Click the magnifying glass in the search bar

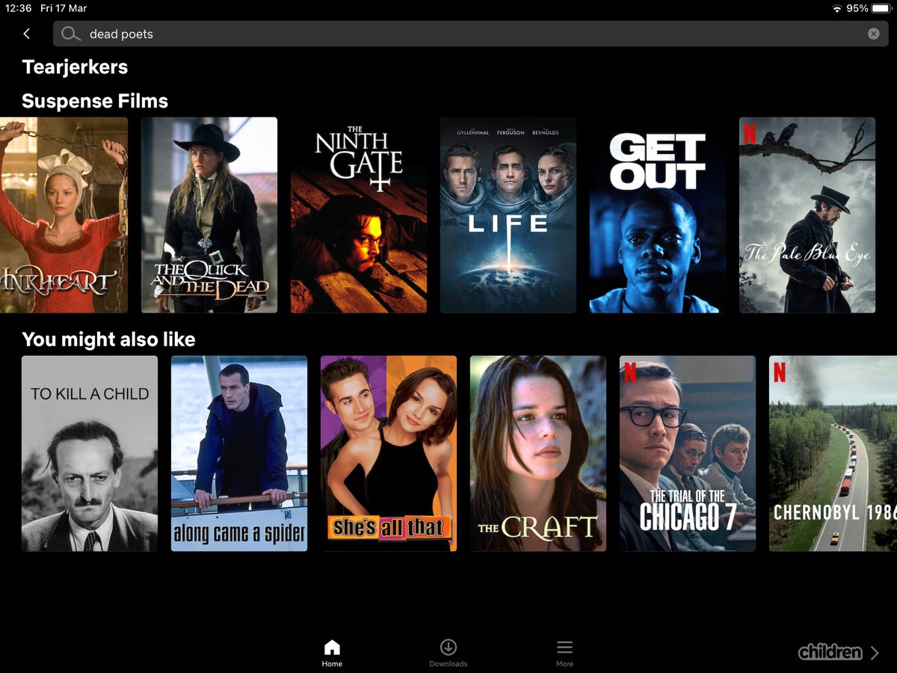[x=71, y=34]
